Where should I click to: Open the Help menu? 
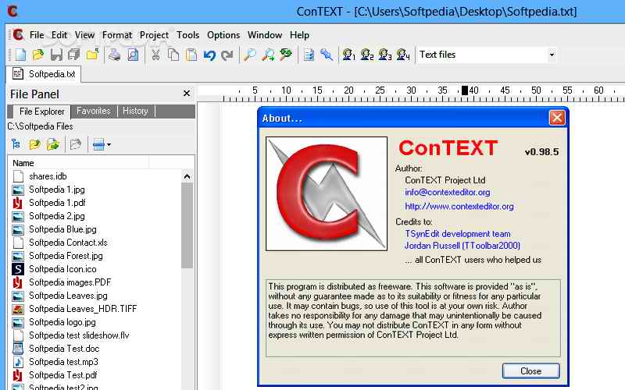(299, 35)
